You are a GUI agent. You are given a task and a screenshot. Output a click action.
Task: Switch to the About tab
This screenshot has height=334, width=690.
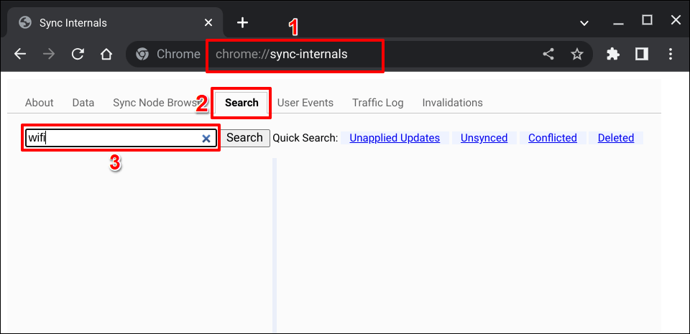pyautogui.click(x=40, y=103)
